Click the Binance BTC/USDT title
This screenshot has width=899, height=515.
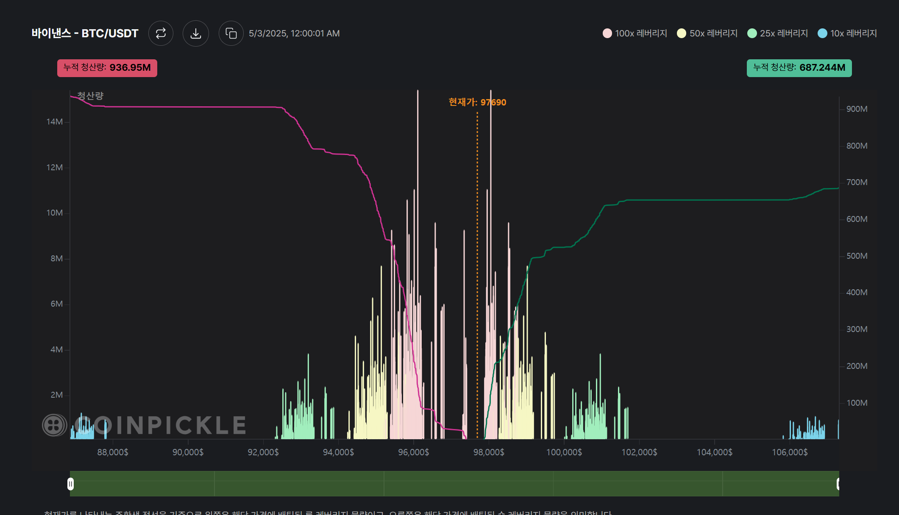coord(85,33)
